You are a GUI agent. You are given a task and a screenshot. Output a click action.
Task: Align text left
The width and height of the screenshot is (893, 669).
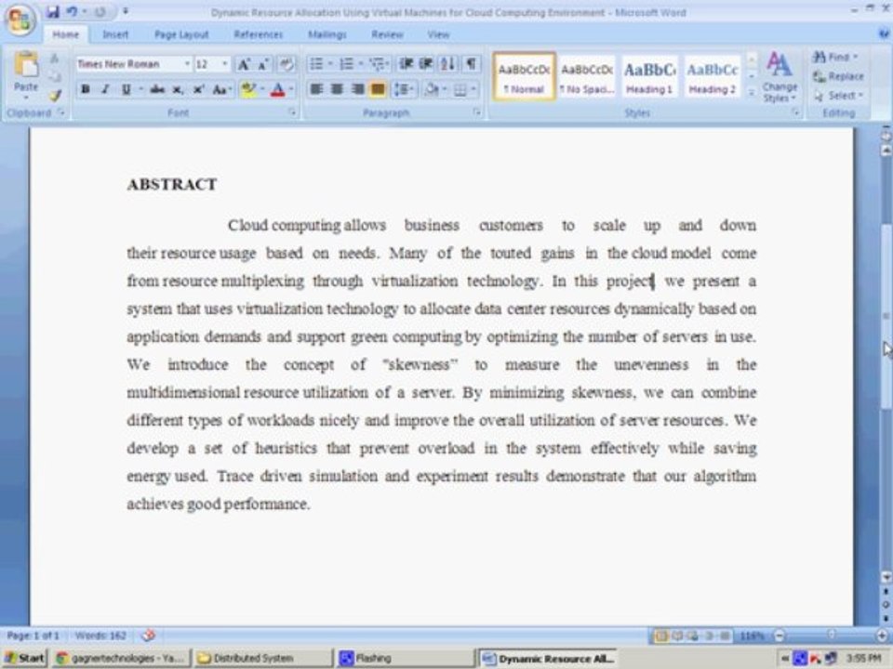(x=316, y=89)
